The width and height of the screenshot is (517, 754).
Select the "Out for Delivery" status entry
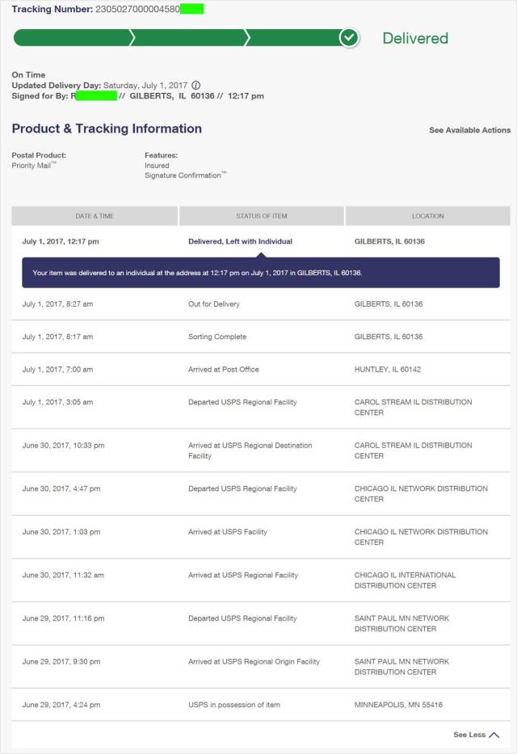coord(214,304)
